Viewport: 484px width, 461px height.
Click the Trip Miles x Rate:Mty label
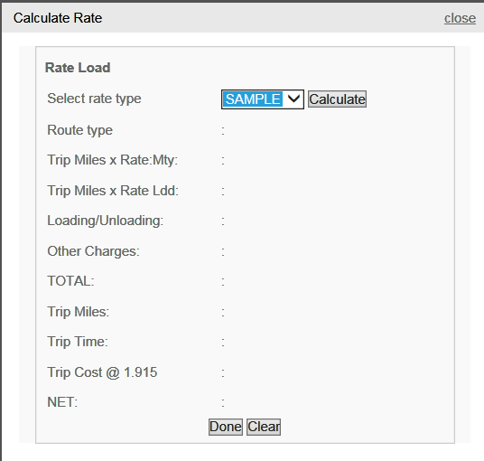[x=113, y=160]
